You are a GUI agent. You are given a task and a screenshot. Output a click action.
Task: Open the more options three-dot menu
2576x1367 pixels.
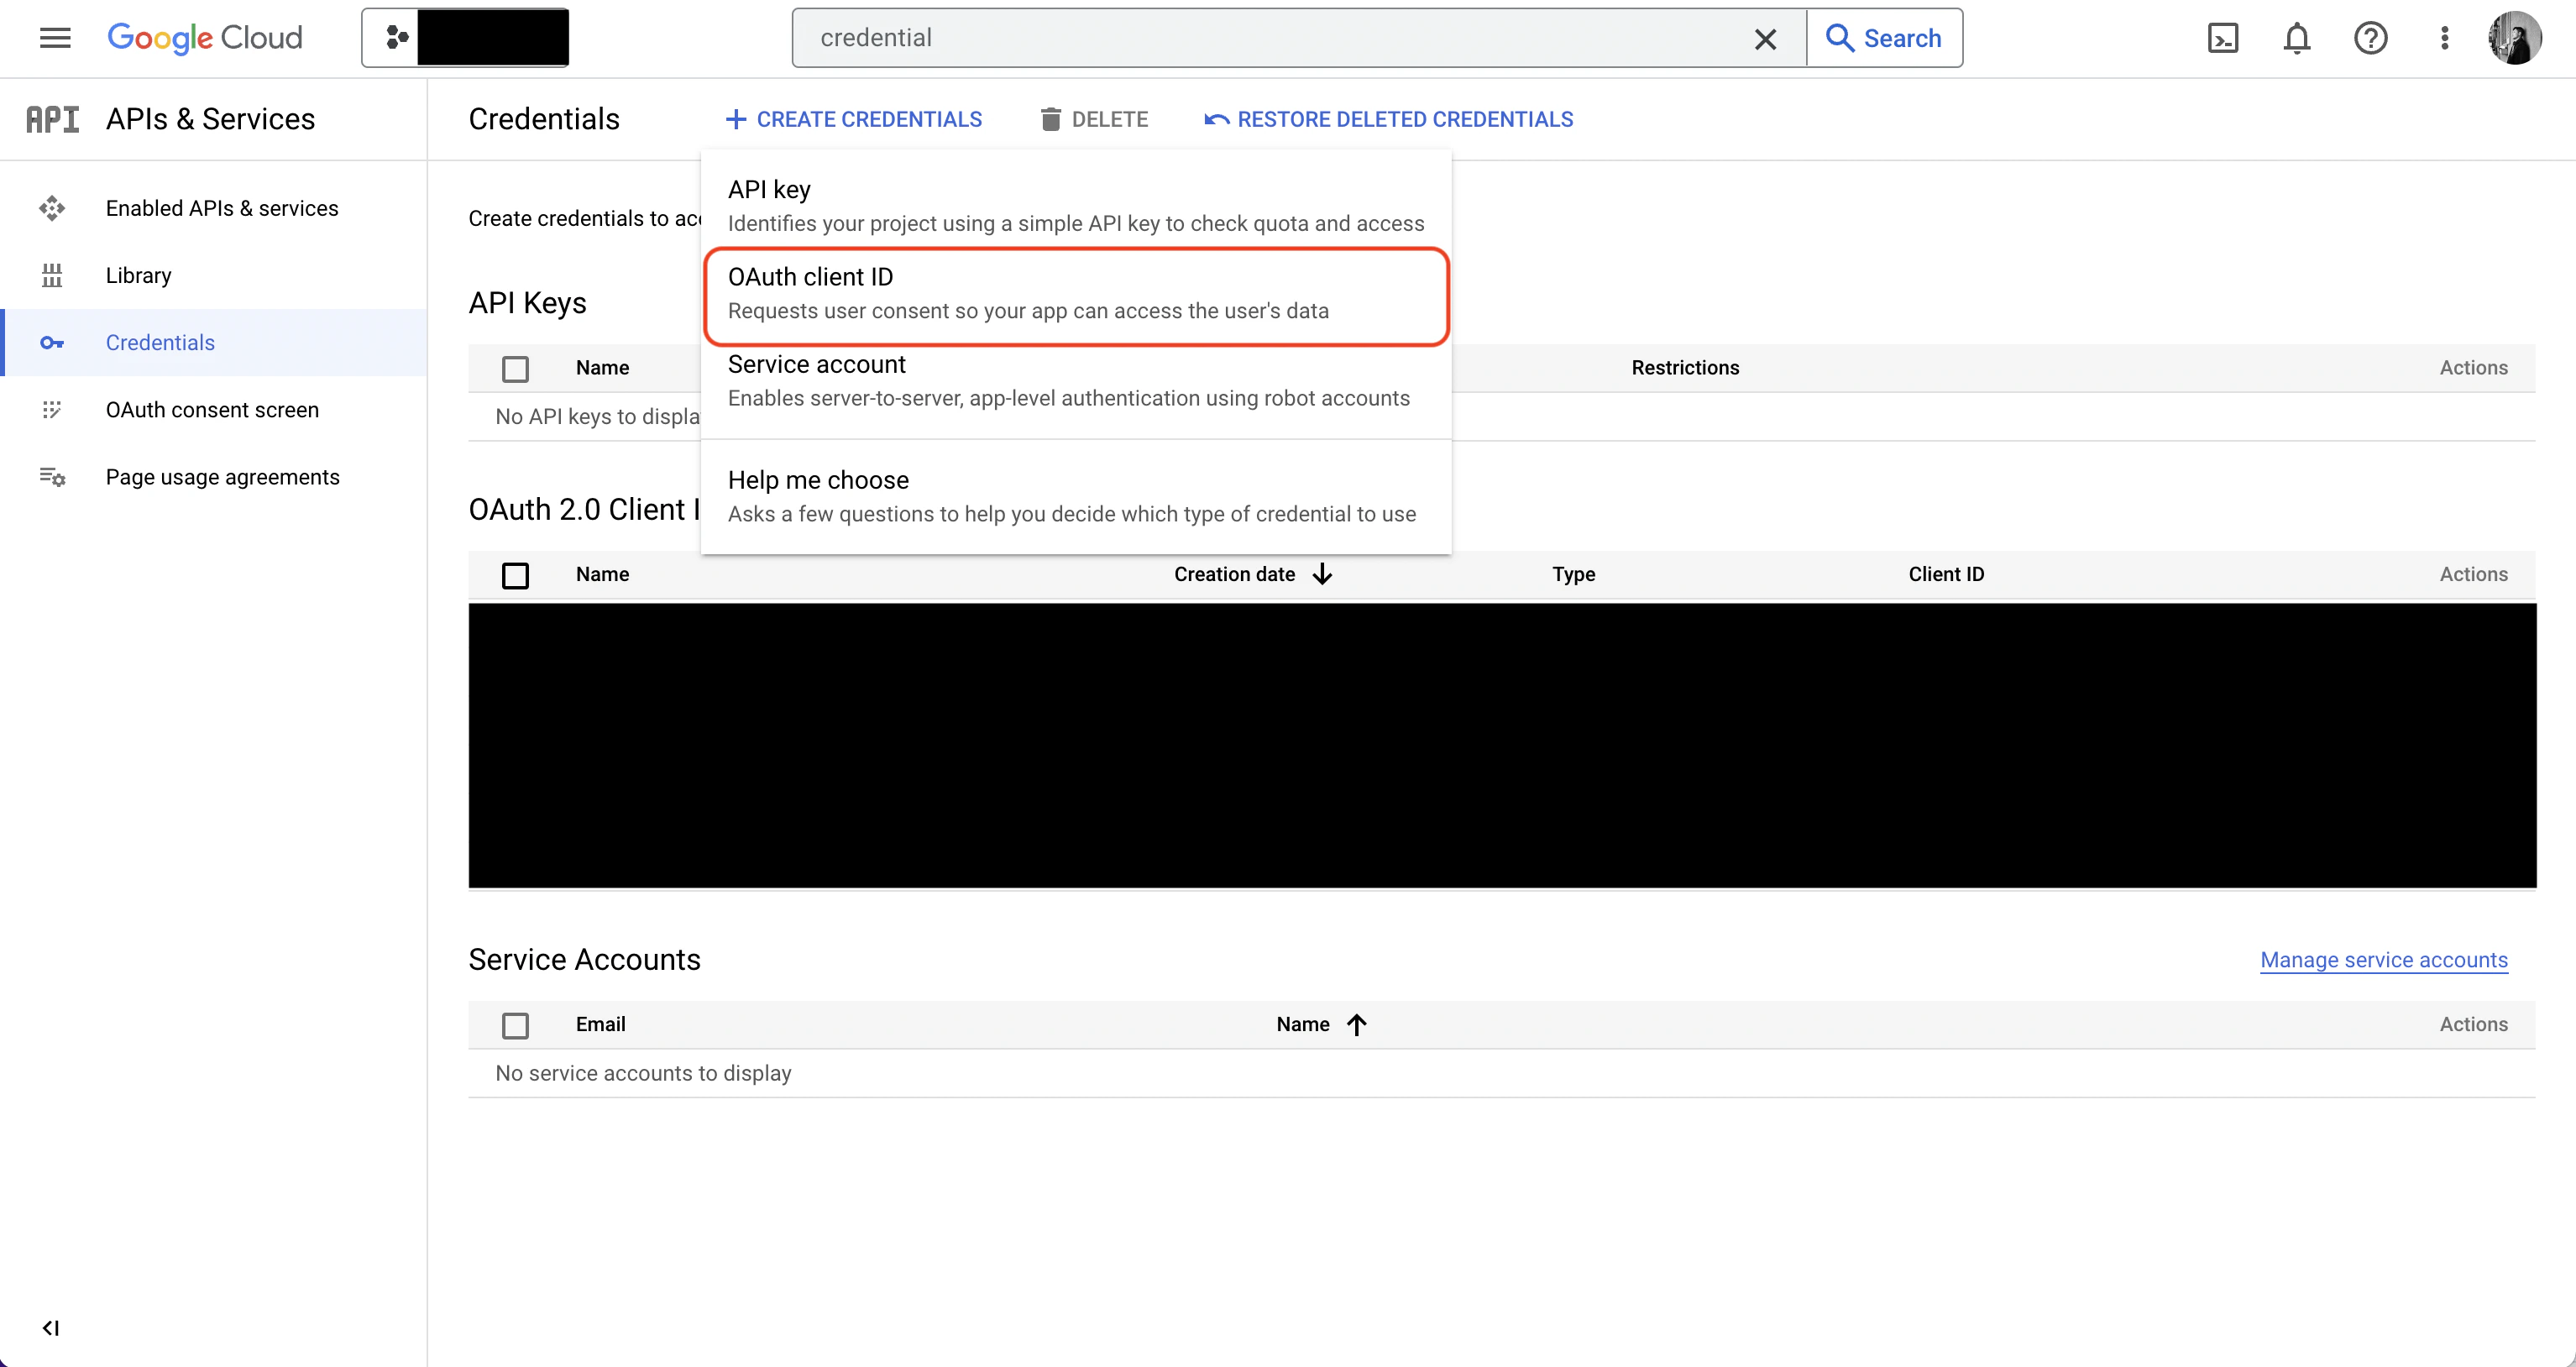(2444, 37)
